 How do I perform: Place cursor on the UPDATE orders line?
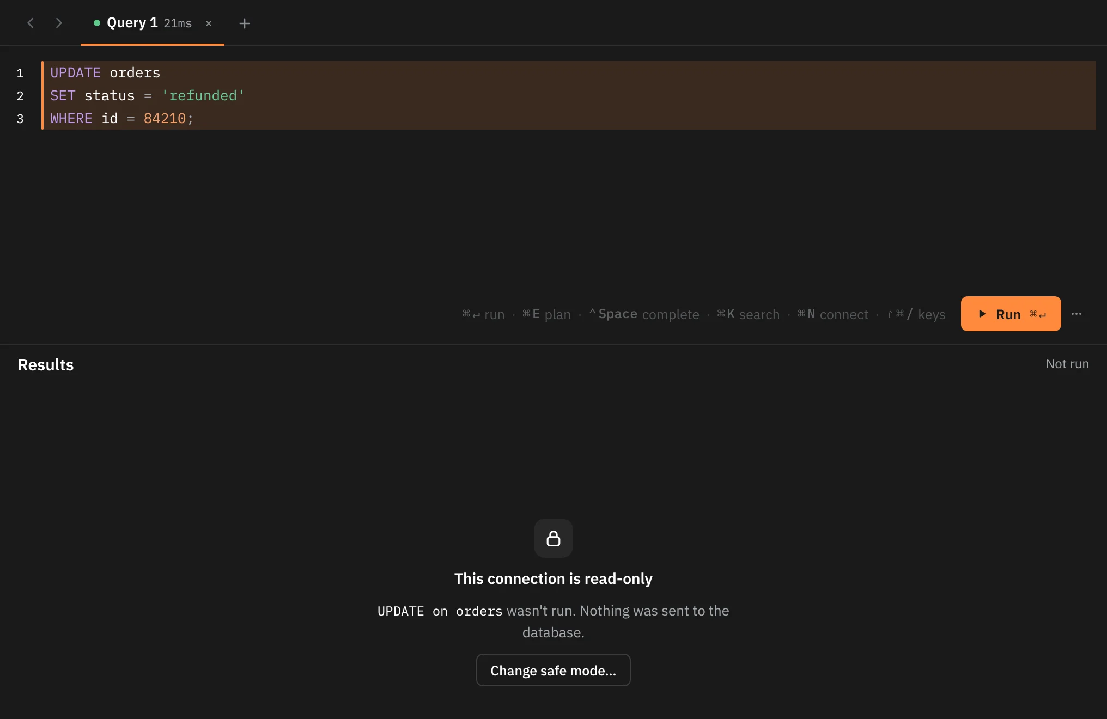[x=569, y=72]
